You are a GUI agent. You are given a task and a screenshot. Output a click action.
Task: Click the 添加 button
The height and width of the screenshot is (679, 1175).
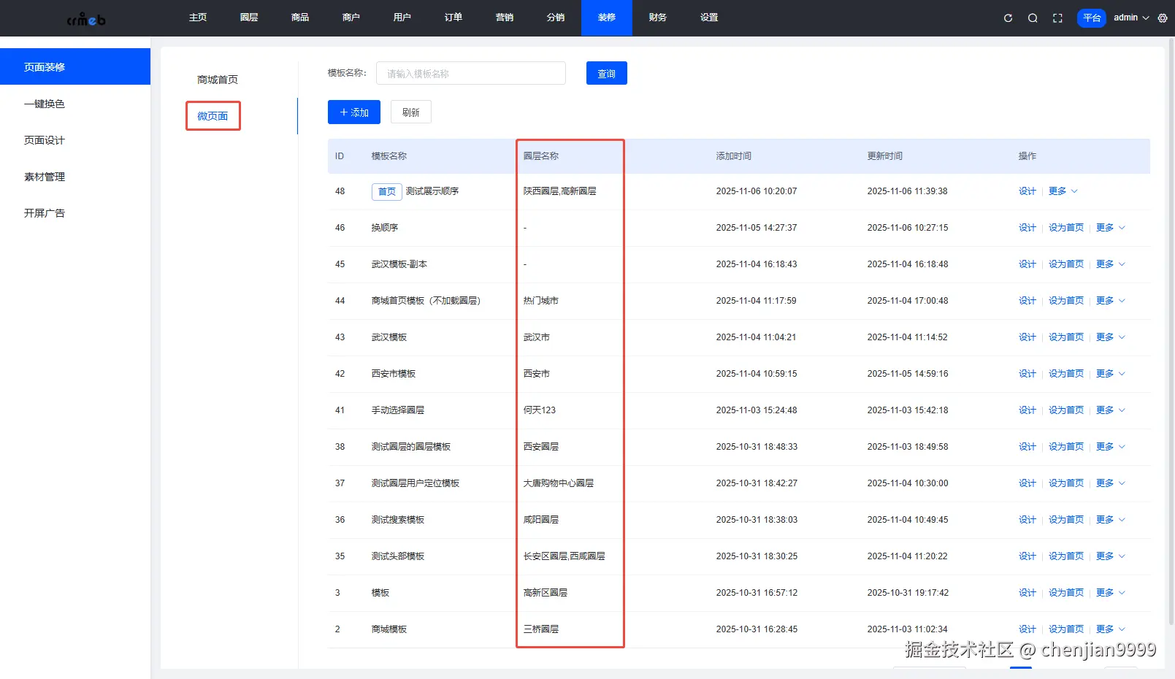pos(354,112)
